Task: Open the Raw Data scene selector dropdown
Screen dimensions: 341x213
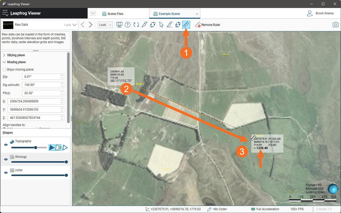Action: (x=74, y=25)
